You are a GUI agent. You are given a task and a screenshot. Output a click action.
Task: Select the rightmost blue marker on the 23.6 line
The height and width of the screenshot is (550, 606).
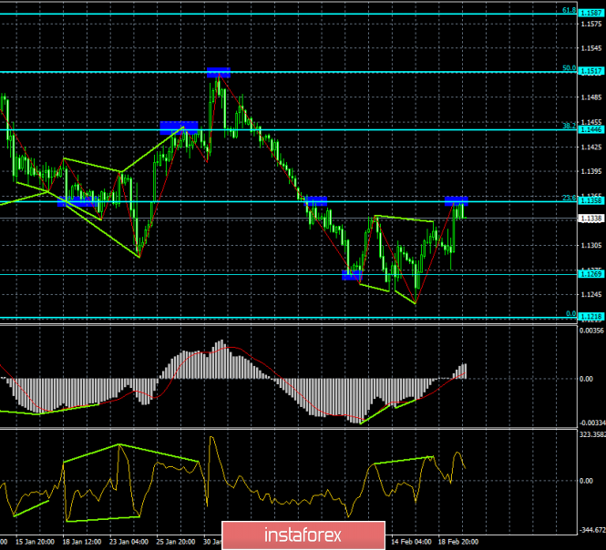(x=457, y=201)
